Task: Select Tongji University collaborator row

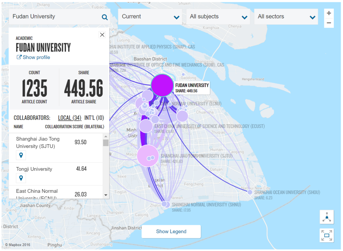Action: (56, 174)
